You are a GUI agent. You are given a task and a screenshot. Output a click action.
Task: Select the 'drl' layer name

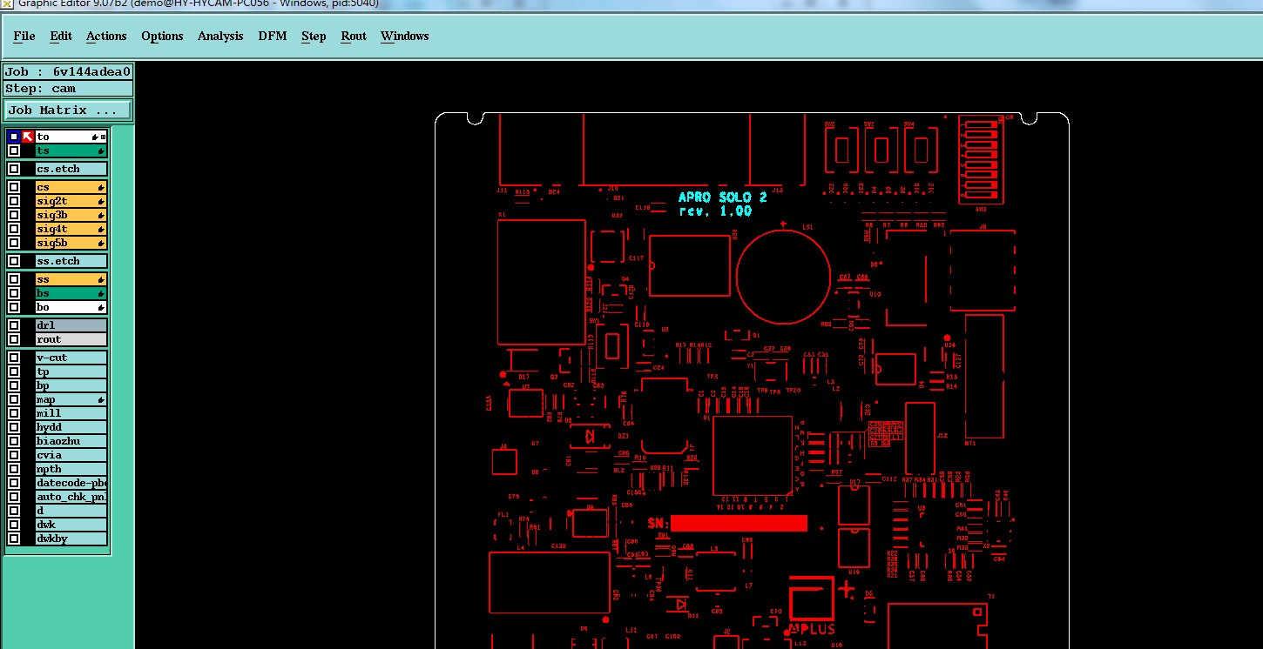(x=71, y=325)
